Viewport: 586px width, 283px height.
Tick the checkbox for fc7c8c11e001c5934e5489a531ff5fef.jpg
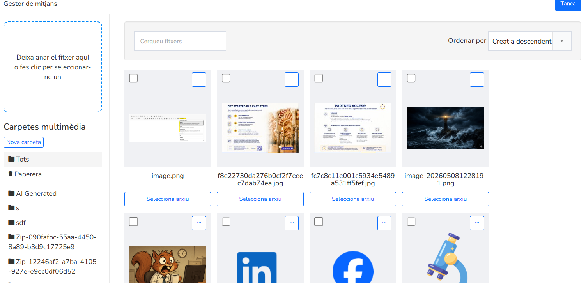(x=319, y=78)
